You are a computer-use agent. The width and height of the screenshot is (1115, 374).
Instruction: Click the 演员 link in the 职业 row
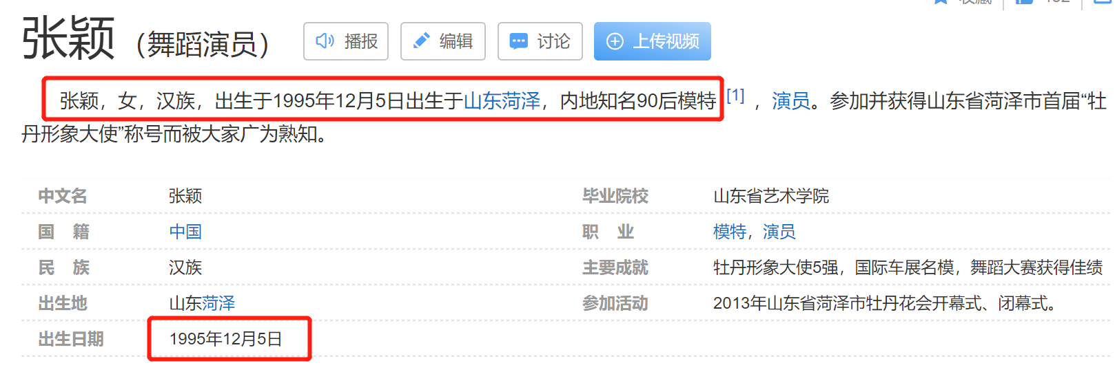pos(779,232)
